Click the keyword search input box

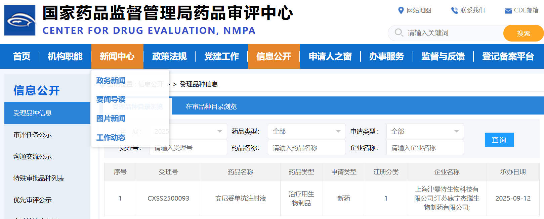454,33
